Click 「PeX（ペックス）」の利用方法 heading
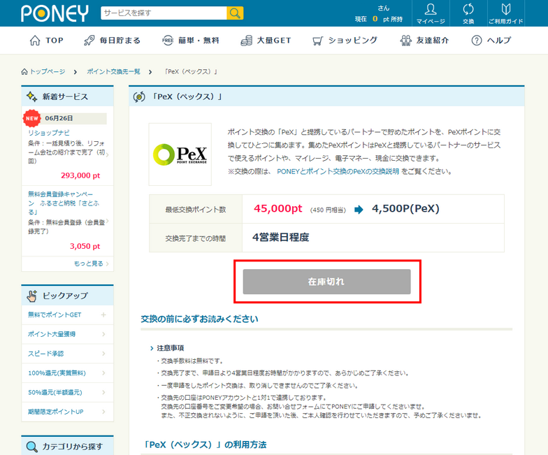Image resolution: width=548 pixels, height=455 pixels. coord(204,445)
